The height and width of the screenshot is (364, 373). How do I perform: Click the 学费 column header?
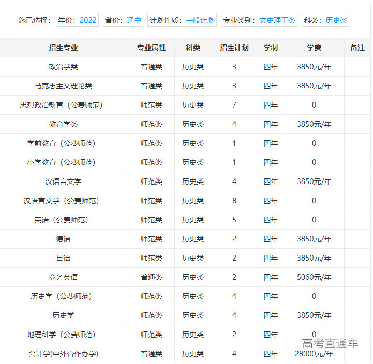[314, 48]
